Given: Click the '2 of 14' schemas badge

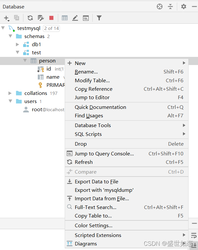Looking at the screenshot, I should pos(51,28).
